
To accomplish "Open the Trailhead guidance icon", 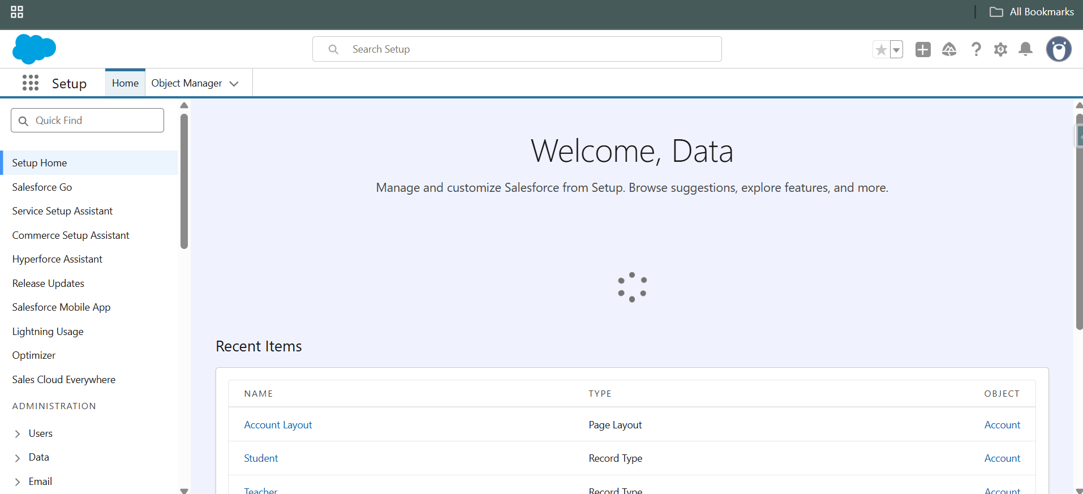I will pos(949,50).
